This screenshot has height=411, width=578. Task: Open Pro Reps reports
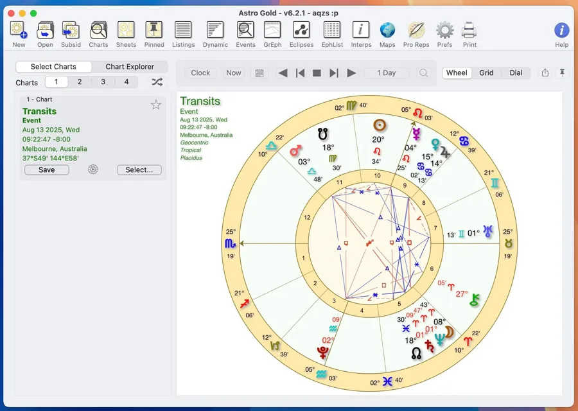416,30
